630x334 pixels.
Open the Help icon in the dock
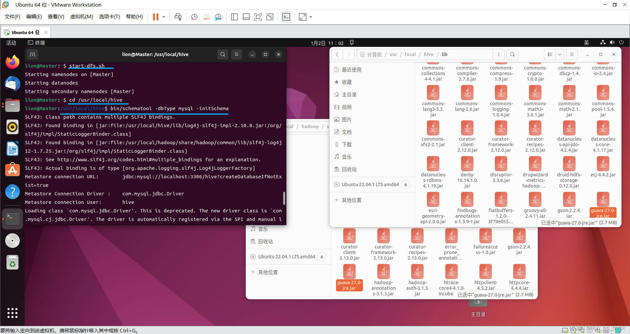[12, 192]
